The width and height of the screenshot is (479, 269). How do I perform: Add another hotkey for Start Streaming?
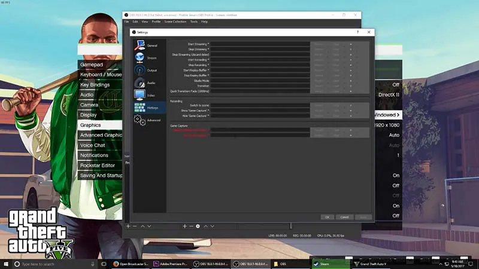(x=351, y=44)
